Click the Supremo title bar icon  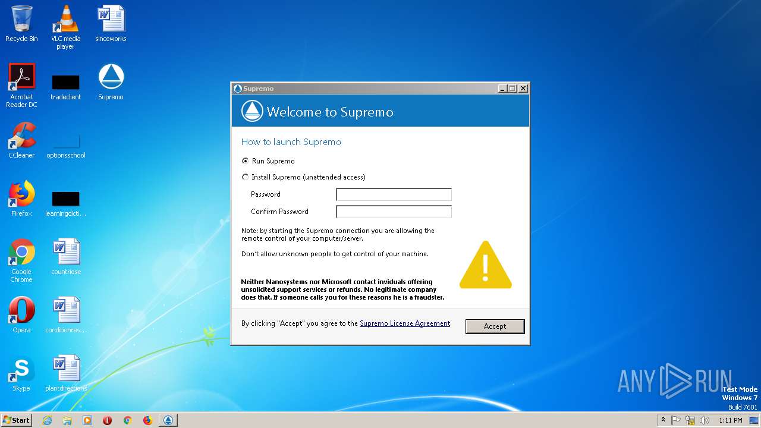[238, 89]
